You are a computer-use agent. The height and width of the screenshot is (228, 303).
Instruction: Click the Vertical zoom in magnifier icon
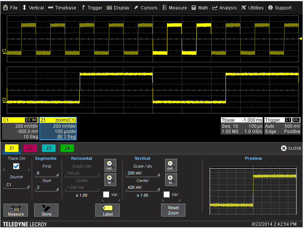(x=171, y=180)
